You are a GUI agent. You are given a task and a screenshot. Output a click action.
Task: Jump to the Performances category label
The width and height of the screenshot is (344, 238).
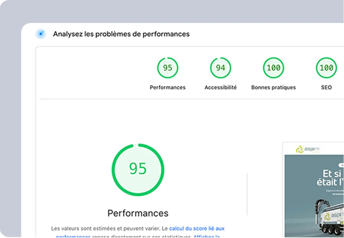tap(167, 87)
